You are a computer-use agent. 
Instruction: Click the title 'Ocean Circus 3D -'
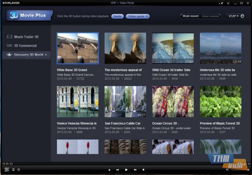[x=165, y=123]
